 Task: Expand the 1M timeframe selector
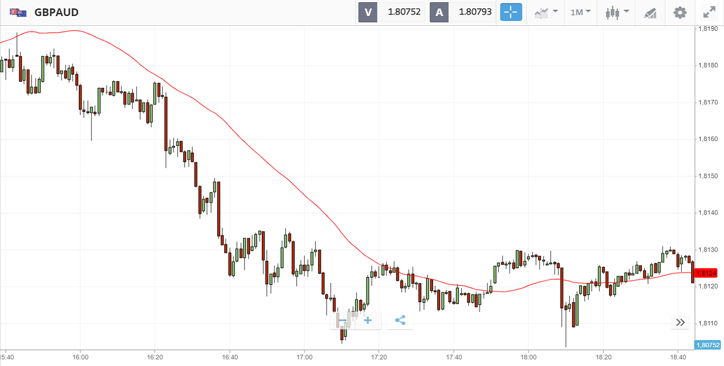[x=580, y=12]
